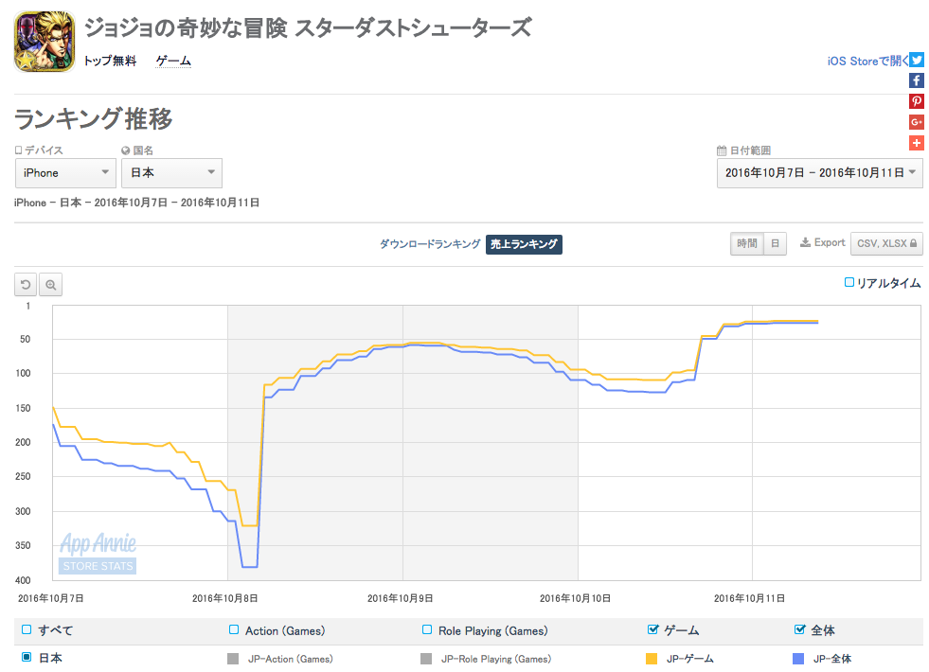929x672 pixels.
Task: Open the iPhone device dropdown
Action: pyautogui.click(x=65, y=173)
